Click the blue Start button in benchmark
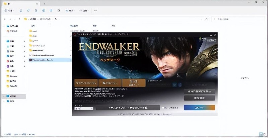268x138 pixels. click(199, 108)
